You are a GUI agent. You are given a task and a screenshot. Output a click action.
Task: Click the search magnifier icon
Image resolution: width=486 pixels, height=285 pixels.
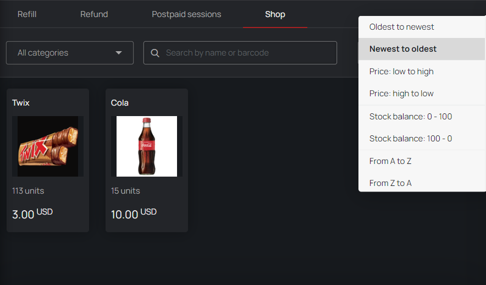(x=155, y=53)
